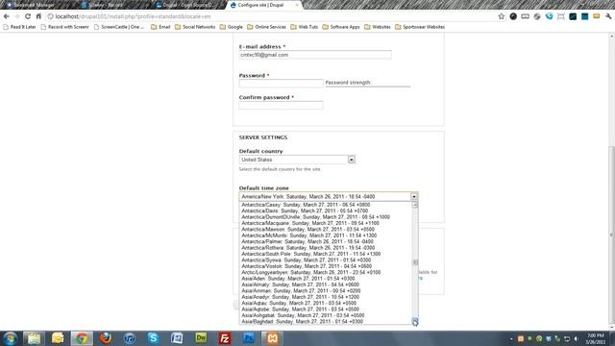615x346 pixels.
Task: Open Photoshop from the taskbar
Action: point(249,338)
